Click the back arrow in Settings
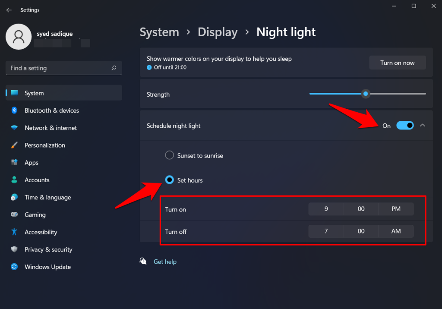The image size is (442, 309). coord(9,9)
